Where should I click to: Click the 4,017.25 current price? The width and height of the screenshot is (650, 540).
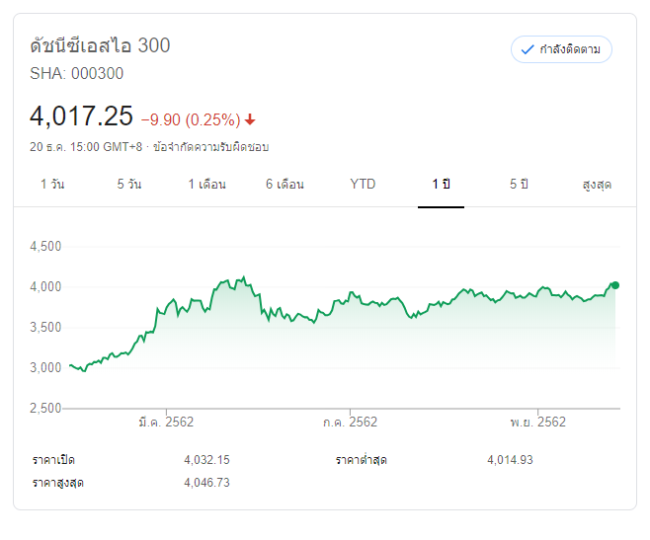click(x=82, y=116)
